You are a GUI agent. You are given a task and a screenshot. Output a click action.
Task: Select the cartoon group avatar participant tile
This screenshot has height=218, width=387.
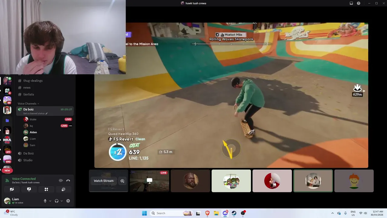pyautogui.click(x=231, y=181)
